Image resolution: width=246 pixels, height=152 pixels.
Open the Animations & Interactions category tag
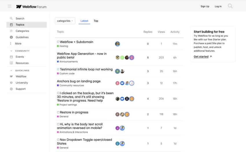tap(72, 132)
